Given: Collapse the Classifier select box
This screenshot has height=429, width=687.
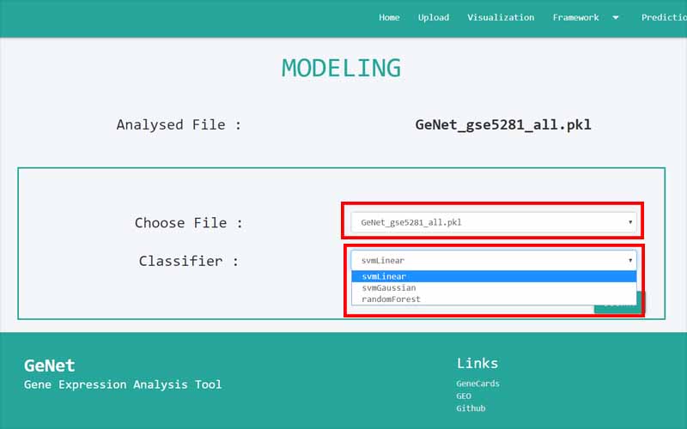Looking at the screenshot, I should (x=493, y=260).
